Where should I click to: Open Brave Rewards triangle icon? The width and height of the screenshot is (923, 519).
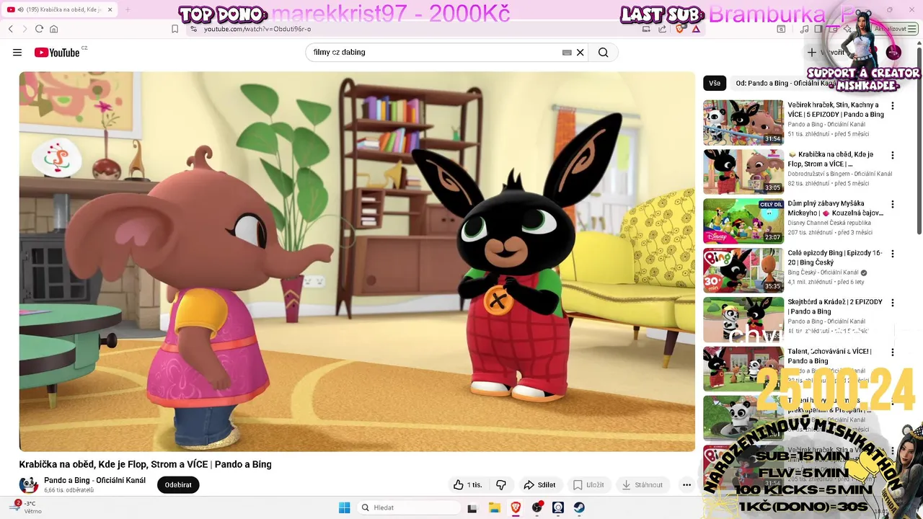696,29
